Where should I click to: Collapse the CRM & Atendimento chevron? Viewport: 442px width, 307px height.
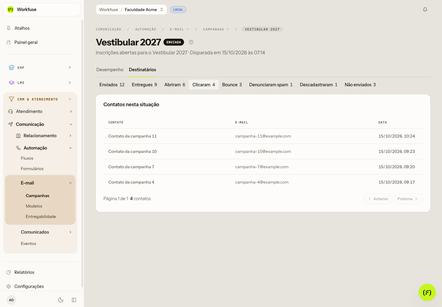click(x=70, y=99)
